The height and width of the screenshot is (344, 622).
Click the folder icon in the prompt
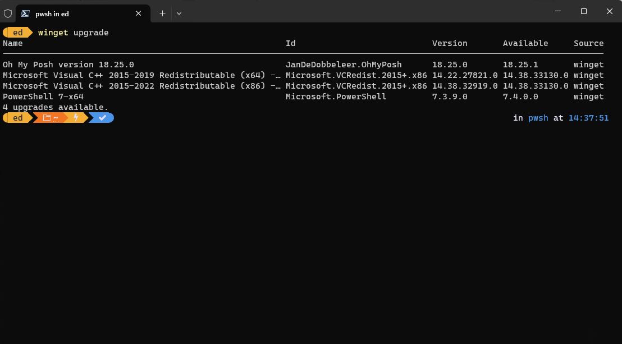click(47, 118)
